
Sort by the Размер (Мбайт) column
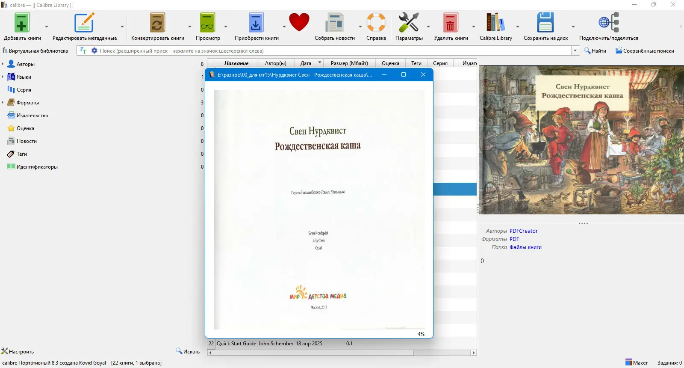349,63
